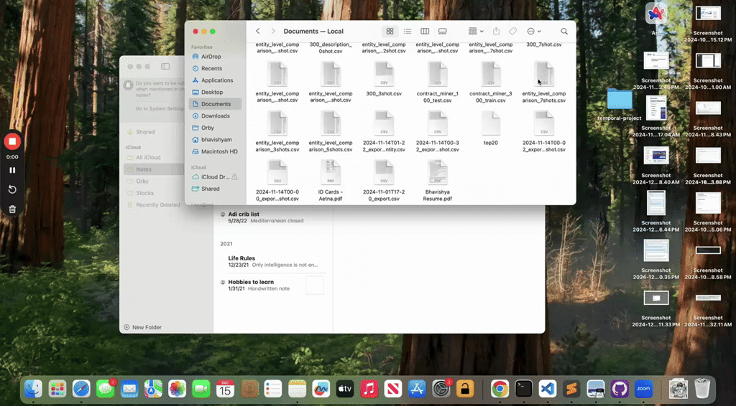Open the Life Rules note
The image size is (736, 406).
point(241,258)
